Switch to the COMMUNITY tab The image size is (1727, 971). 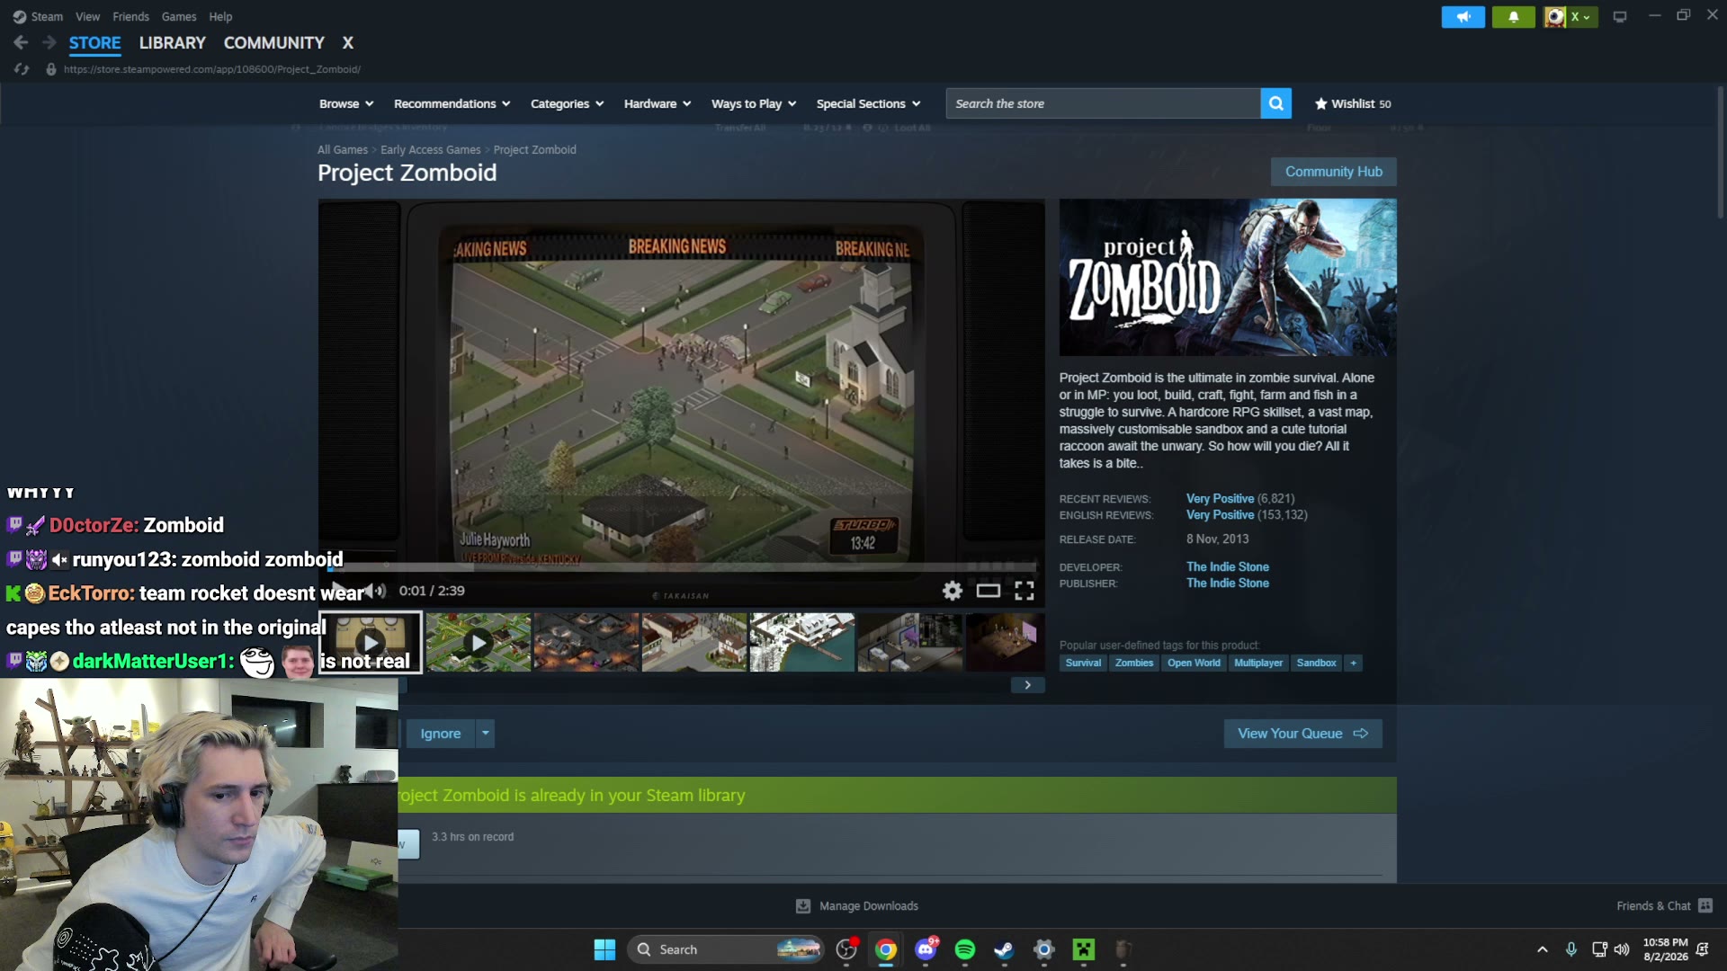tap(274, 42)
